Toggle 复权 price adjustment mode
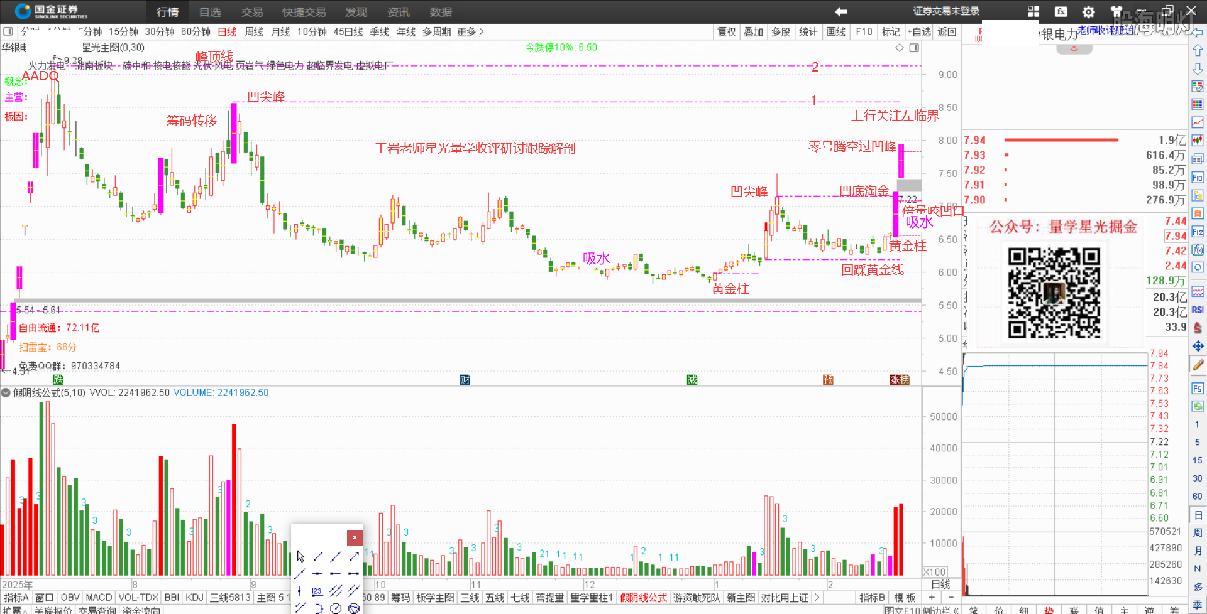 pos(726,32)
